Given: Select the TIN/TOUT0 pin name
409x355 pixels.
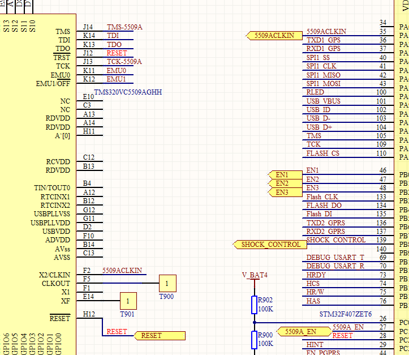Looking at the screenshot, I should (x=52, y=188).
